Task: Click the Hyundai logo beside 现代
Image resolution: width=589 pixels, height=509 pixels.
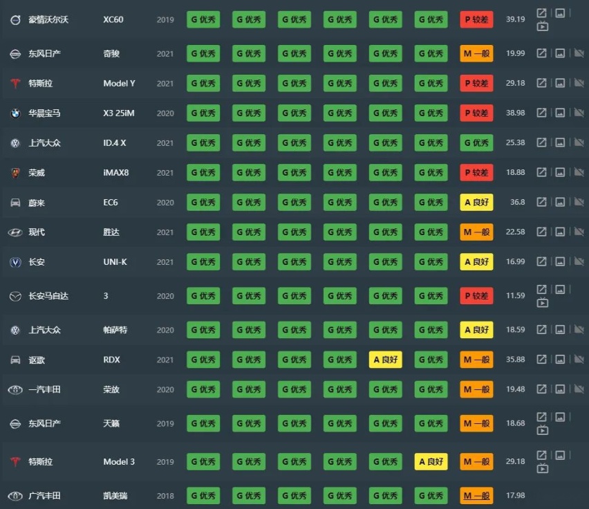Action: pyautogui.click(x=15, y=232)
